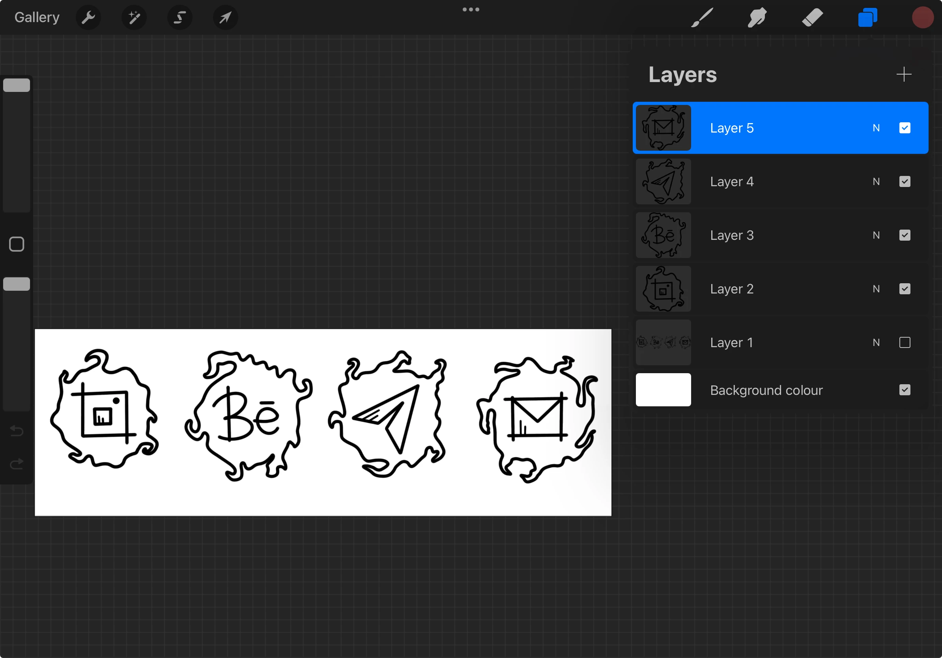The image size is (942, 658).
Task: Tap the paper plane drawing on canvas
Action: click(x=387, y=414)
